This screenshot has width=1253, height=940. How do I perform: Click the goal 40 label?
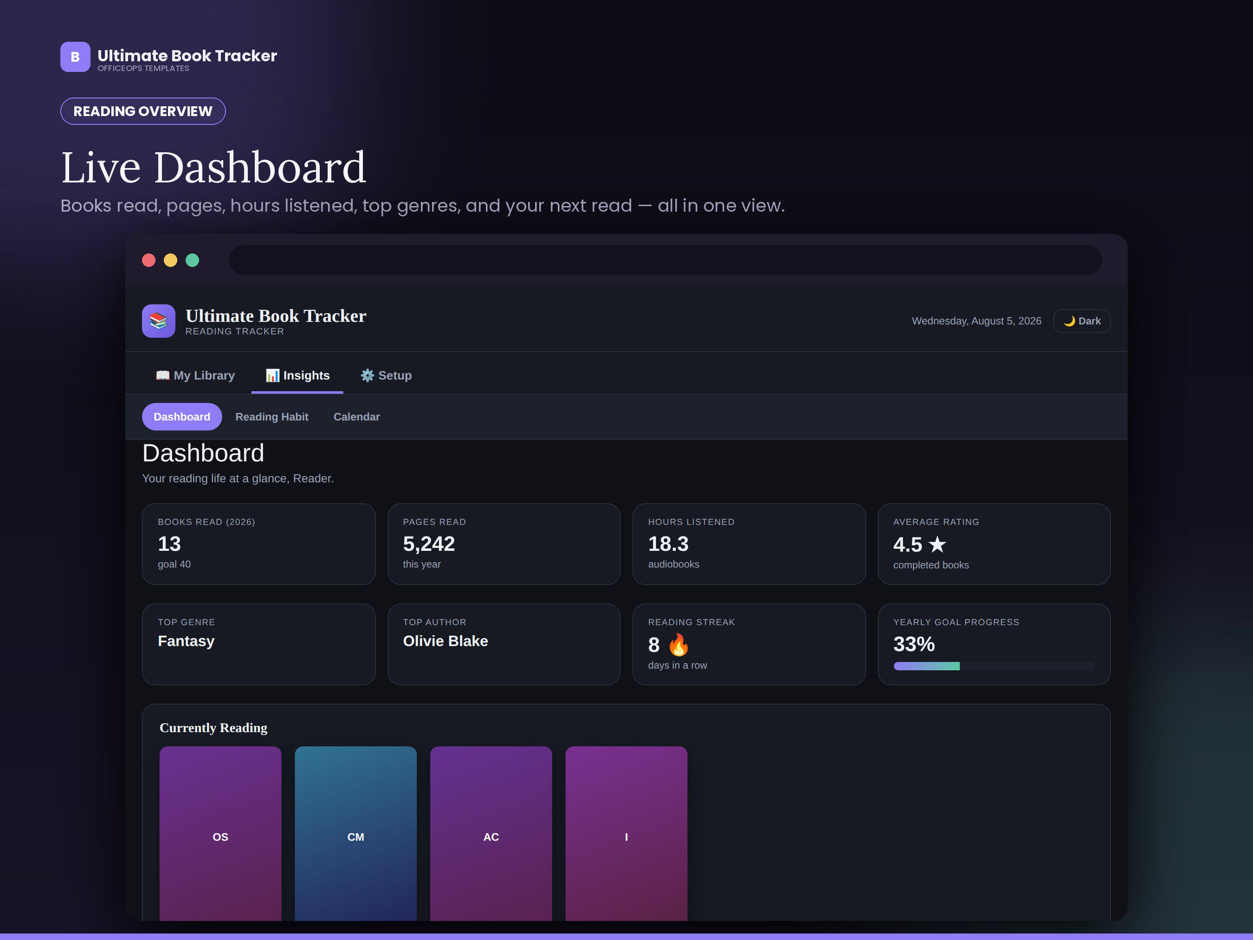coord(174,564)
